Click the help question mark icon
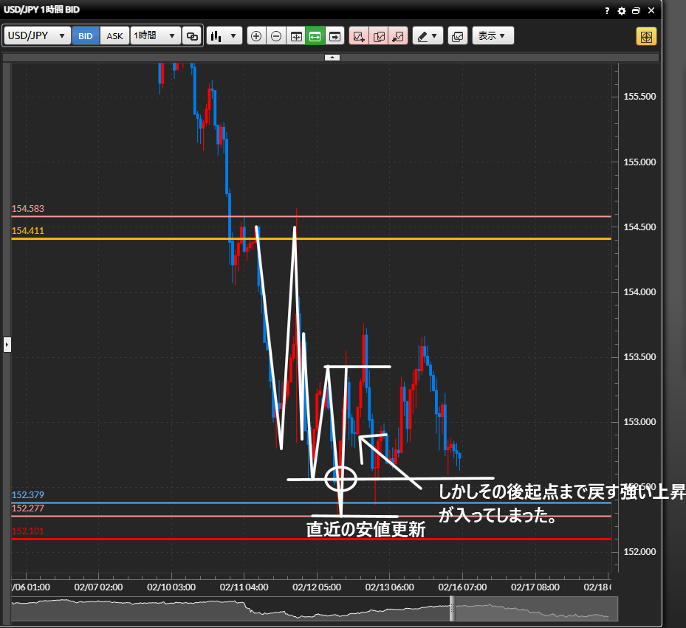686x628 pixels. pyautogui.click(x=607, y=11)
